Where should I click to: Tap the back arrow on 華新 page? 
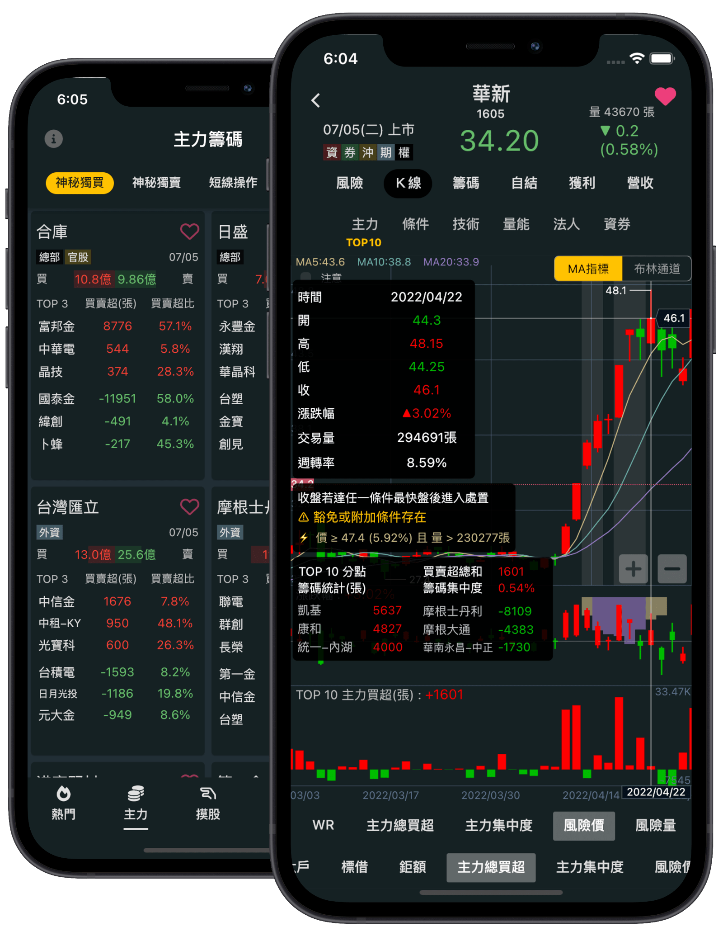coord(316,100)
